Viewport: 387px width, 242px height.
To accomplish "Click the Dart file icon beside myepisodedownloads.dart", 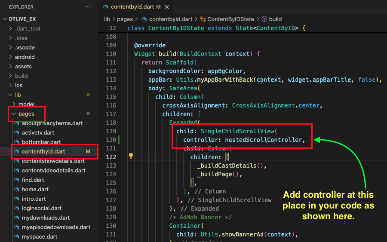I will coord(17,227).
